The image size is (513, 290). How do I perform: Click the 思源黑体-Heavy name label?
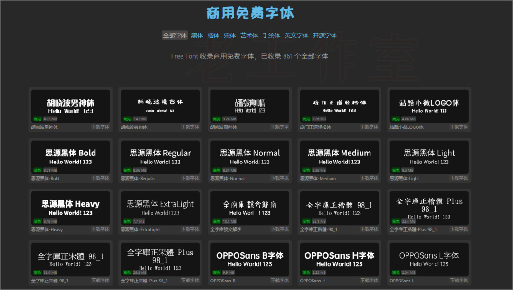(x=47, y=230)
